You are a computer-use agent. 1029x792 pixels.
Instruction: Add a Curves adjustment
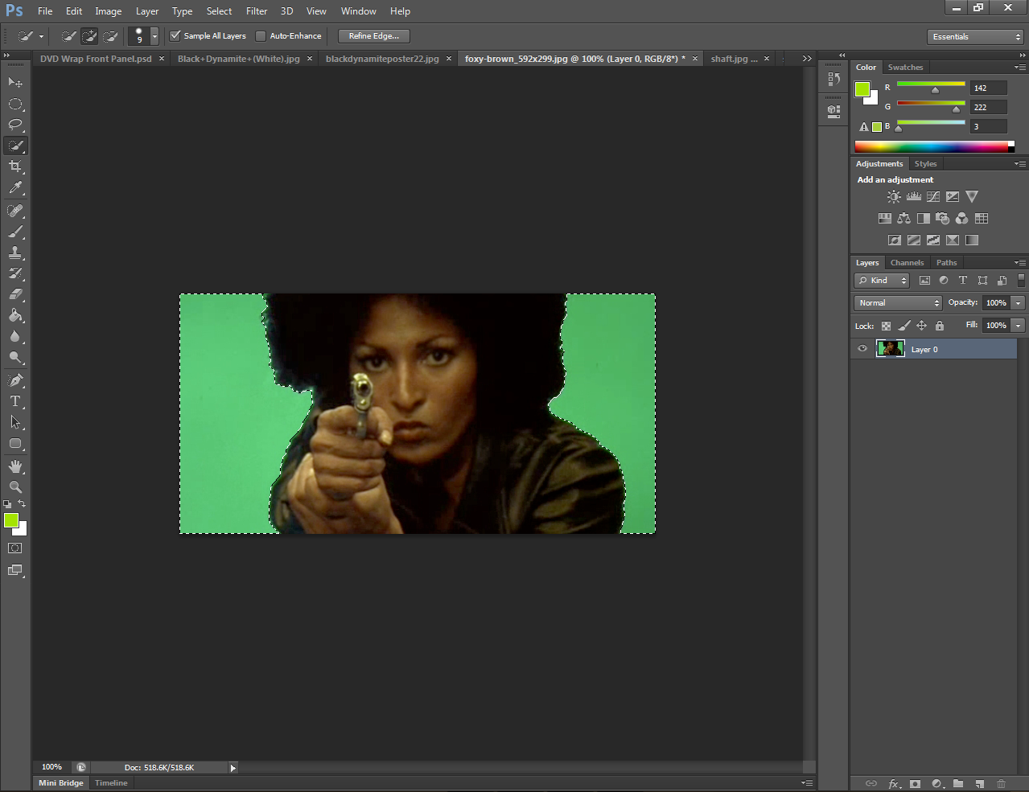(933, 196)
